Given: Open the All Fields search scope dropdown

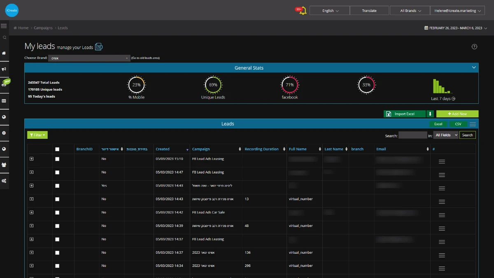Looking at the screenshot, I should [x=446, y=135].
